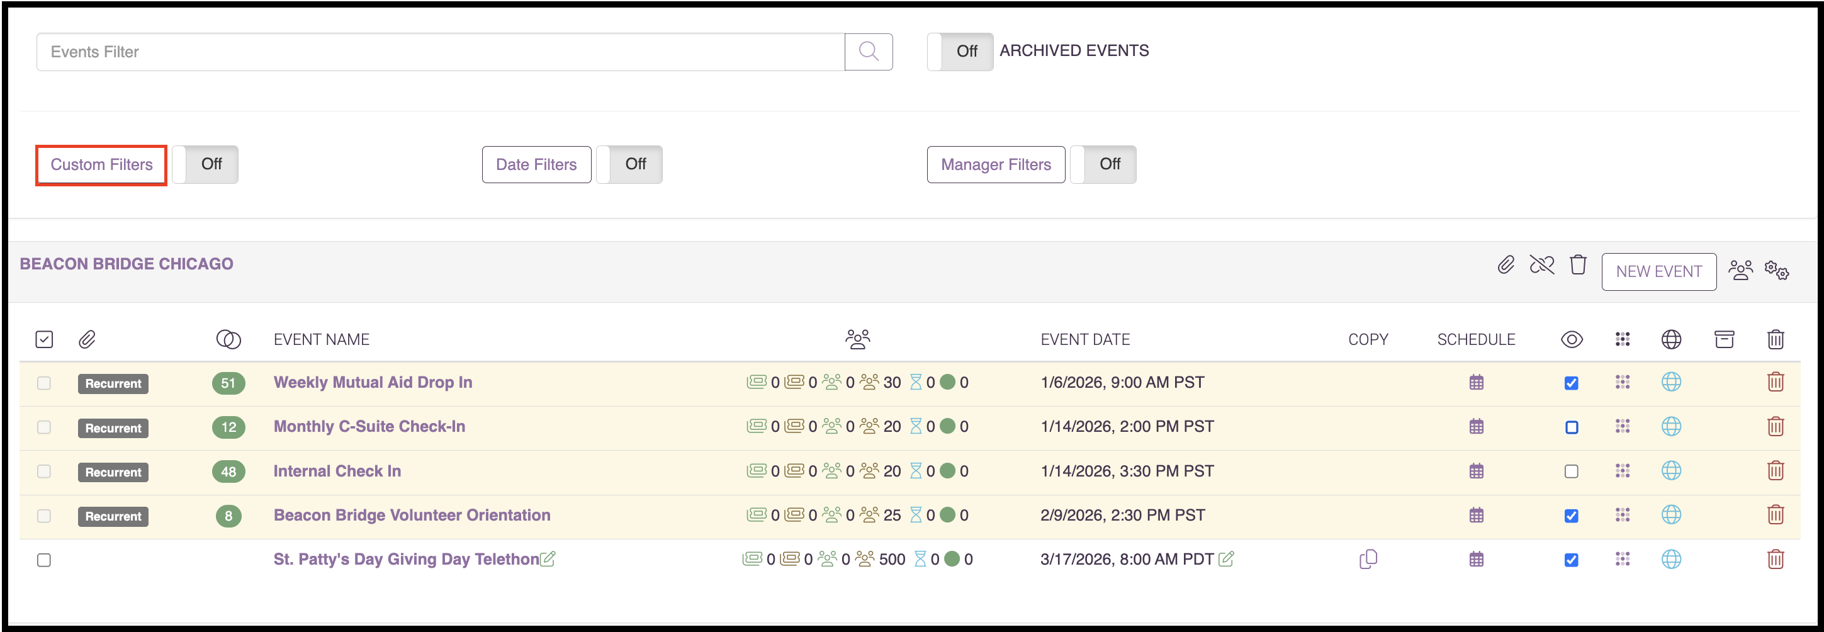Click grid dots icon for Internal Check In
Viewport: 1824px width, 632px height.
[x=1622, y=471]
